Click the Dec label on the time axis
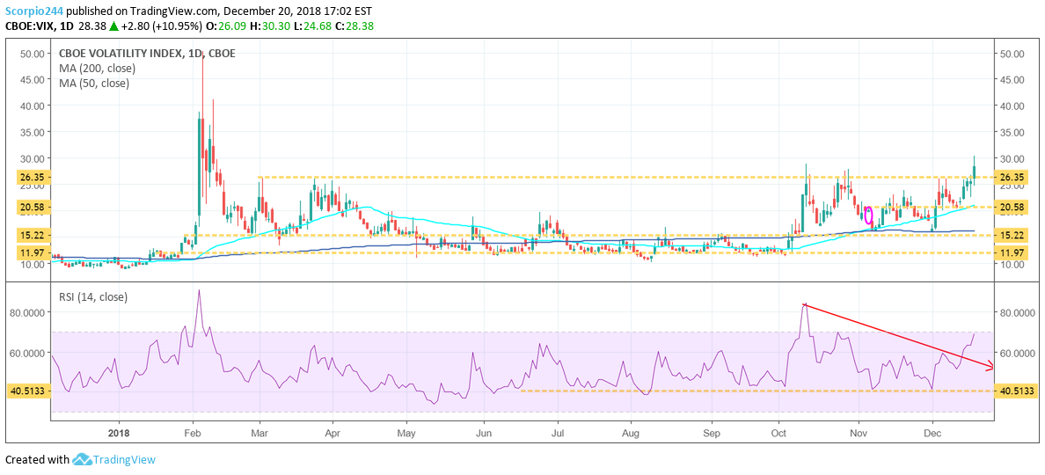Viewport: 1045px width, 475px height. pyautogui.click(x=932, y=433)
